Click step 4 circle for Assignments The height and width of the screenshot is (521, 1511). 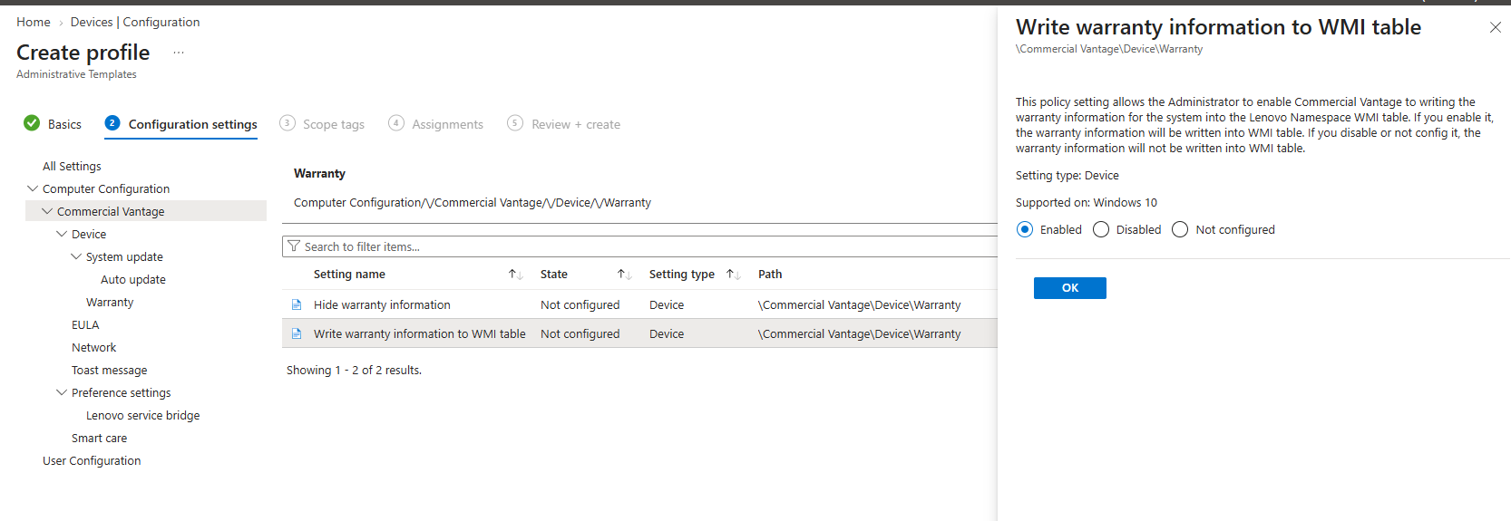pos(396,123)
